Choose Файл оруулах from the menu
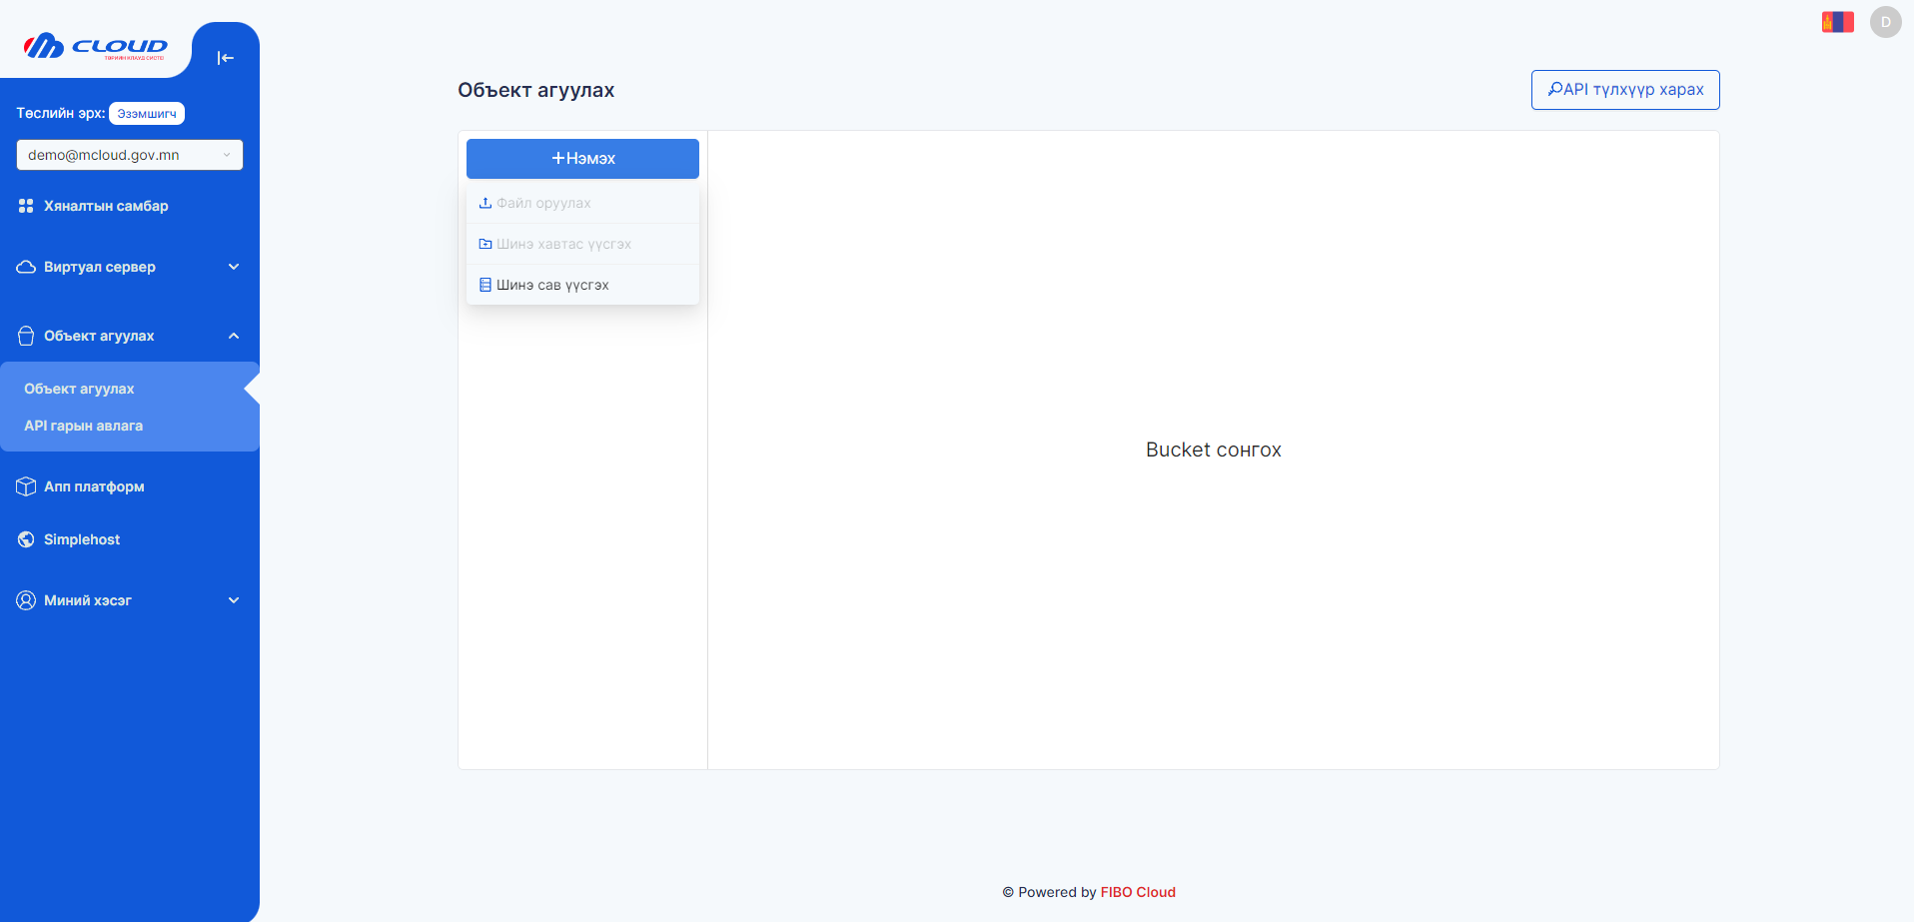Screen dimensions: 1914x922 pyautogui.click(x=543, y=203)
